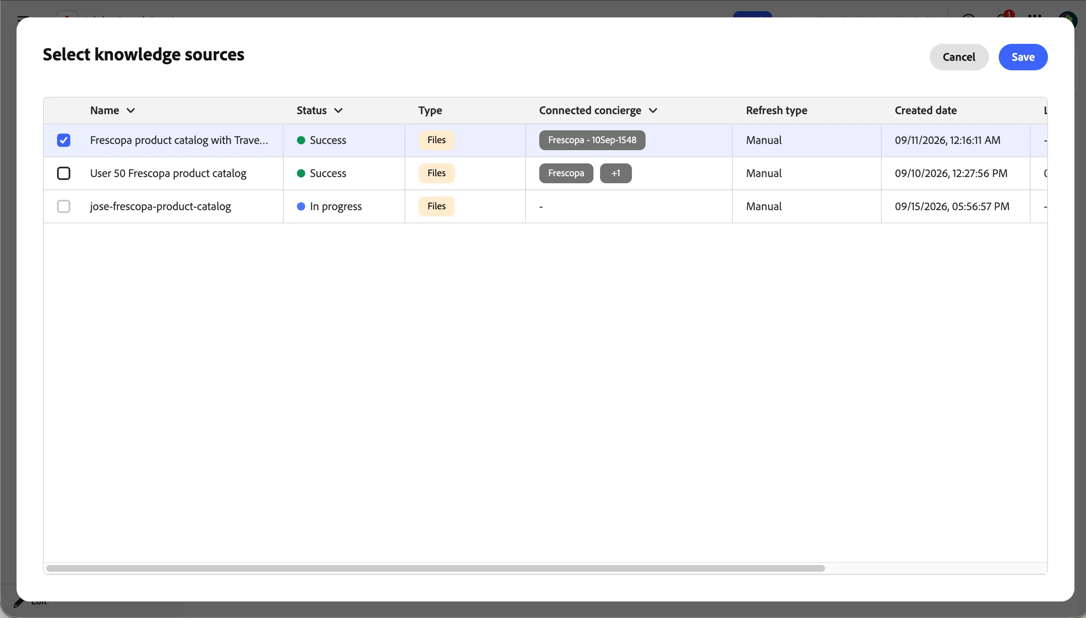
Task: Click the 09/10/2026, 12:27:56 PM created date
Action: pos(951,173)
